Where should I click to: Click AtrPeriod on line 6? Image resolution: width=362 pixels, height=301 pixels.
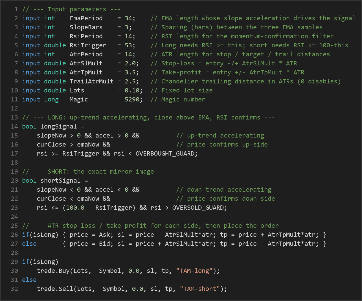coord(86,54)
